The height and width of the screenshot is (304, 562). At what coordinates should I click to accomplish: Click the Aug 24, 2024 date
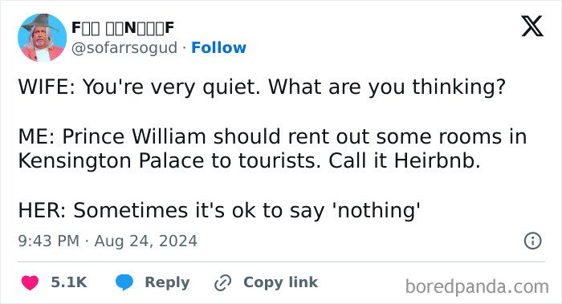coord(145,241)
